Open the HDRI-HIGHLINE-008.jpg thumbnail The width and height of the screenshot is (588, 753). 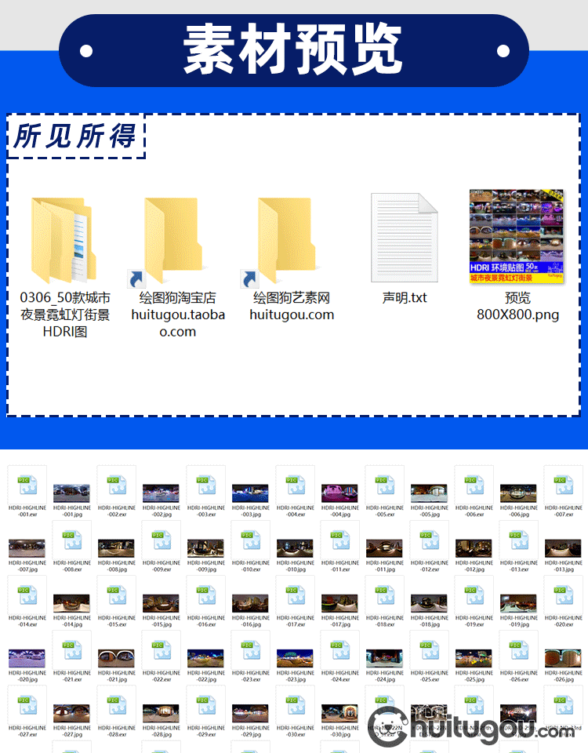point(116,548)
